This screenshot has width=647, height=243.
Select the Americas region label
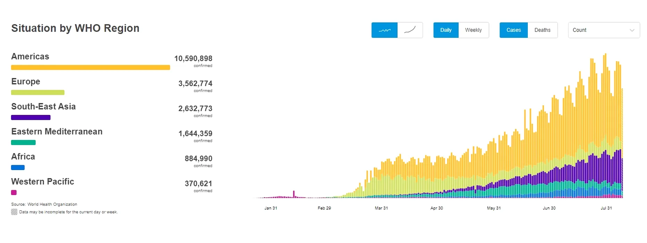click(x=30, y=57)
